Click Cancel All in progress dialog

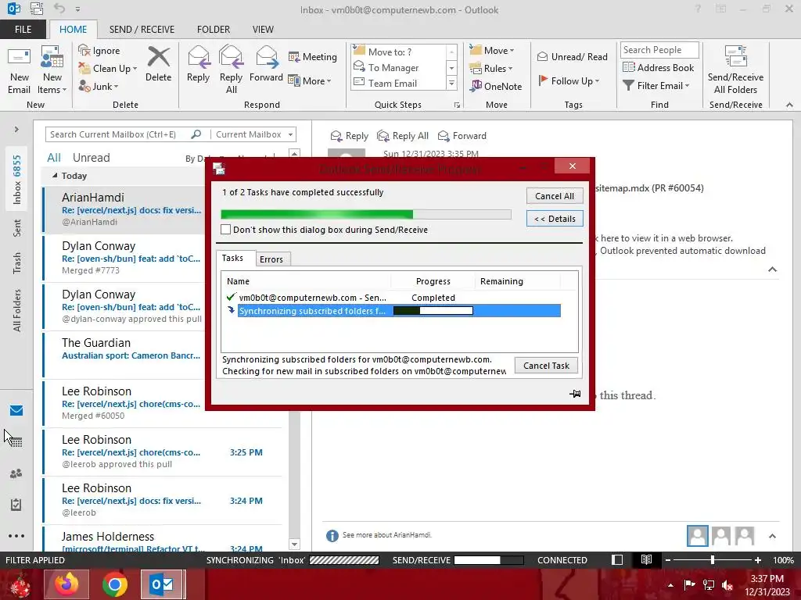(555, 196)
